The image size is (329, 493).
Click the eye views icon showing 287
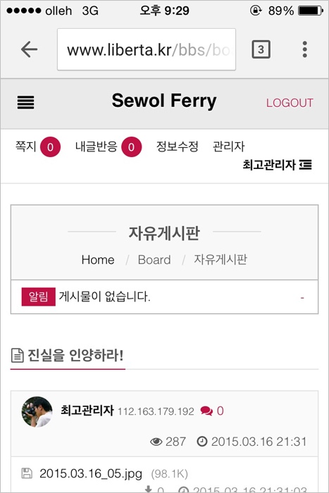point(156,442)
